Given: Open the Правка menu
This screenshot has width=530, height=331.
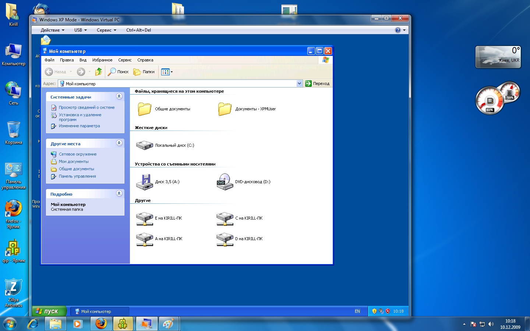Looking at the screenshot, I should [x=67, y=60].
